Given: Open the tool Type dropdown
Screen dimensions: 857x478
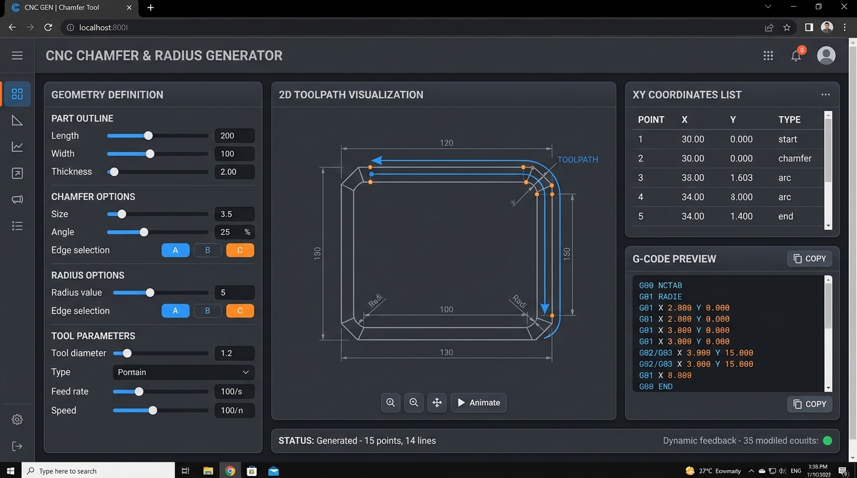Looking at the screenshot, I should (183, 372).
